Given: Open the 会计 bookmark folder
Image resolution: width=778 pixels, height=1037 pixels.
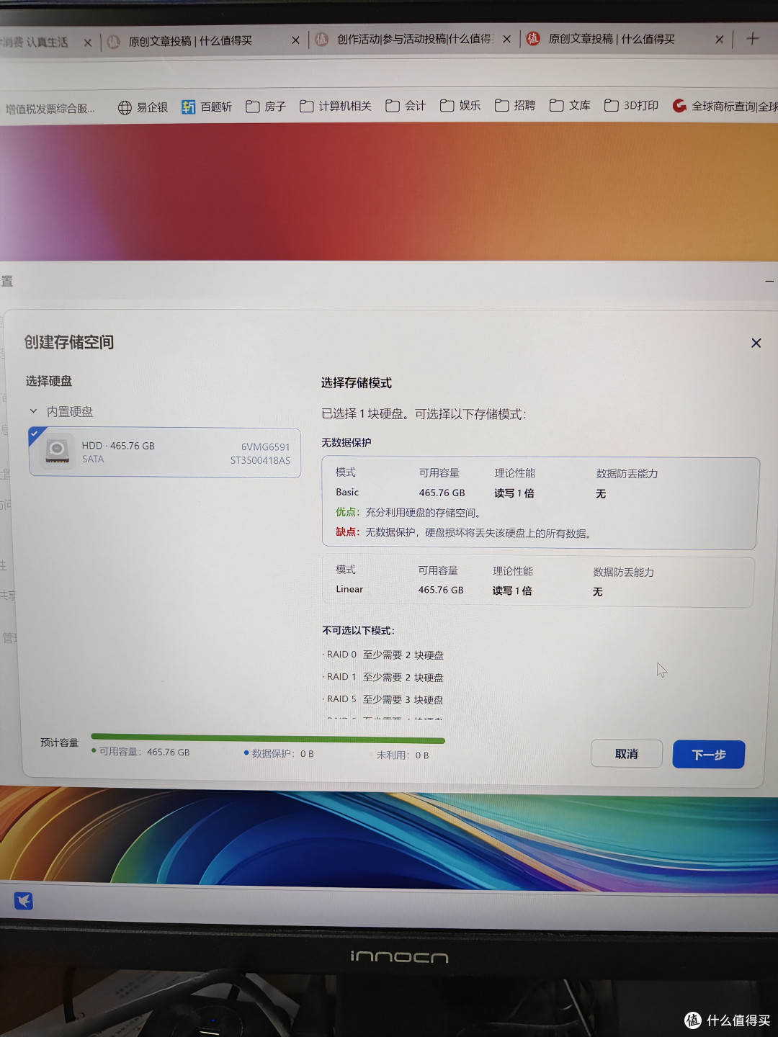Looking at the screenshot, I should (x=406, y=106).
